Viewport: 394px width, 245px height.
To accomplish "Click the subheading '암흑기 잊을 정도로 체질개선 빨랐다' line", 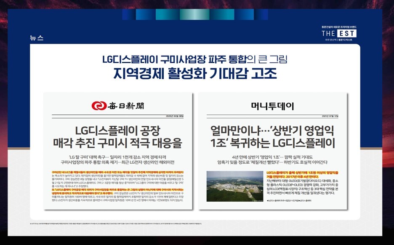I will tap(272, 162).
